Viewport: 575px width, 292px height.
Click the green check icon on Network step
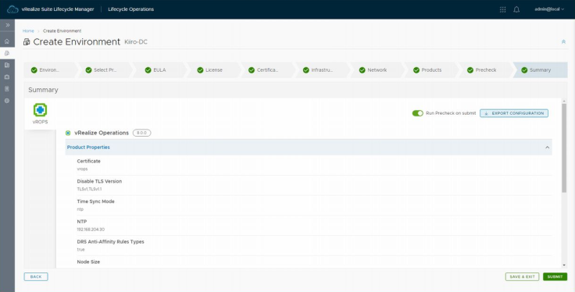tap(362, 70)
